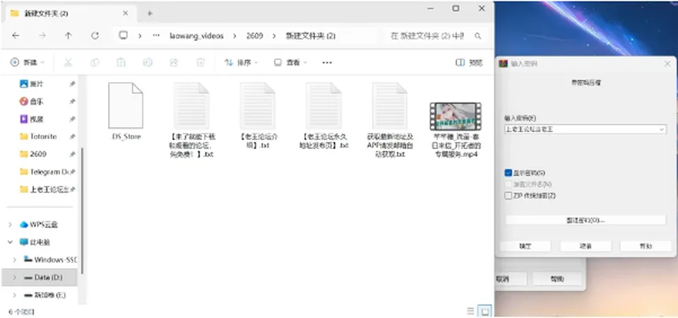Toggle the 预览 preview pane button
The height and width of the screenshot is (318, 678).
[x=469, y=63]
